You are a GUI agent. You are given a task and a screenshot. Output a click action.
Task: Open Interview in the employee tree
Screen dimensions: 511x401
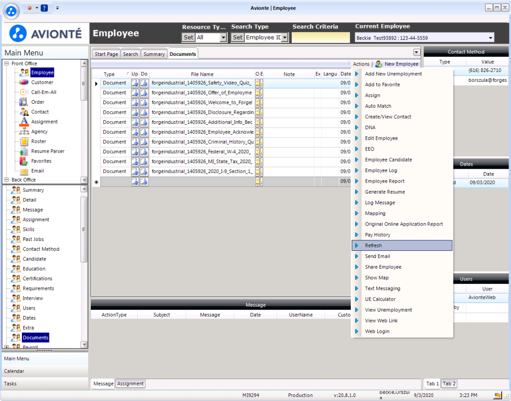pos(32,298)
